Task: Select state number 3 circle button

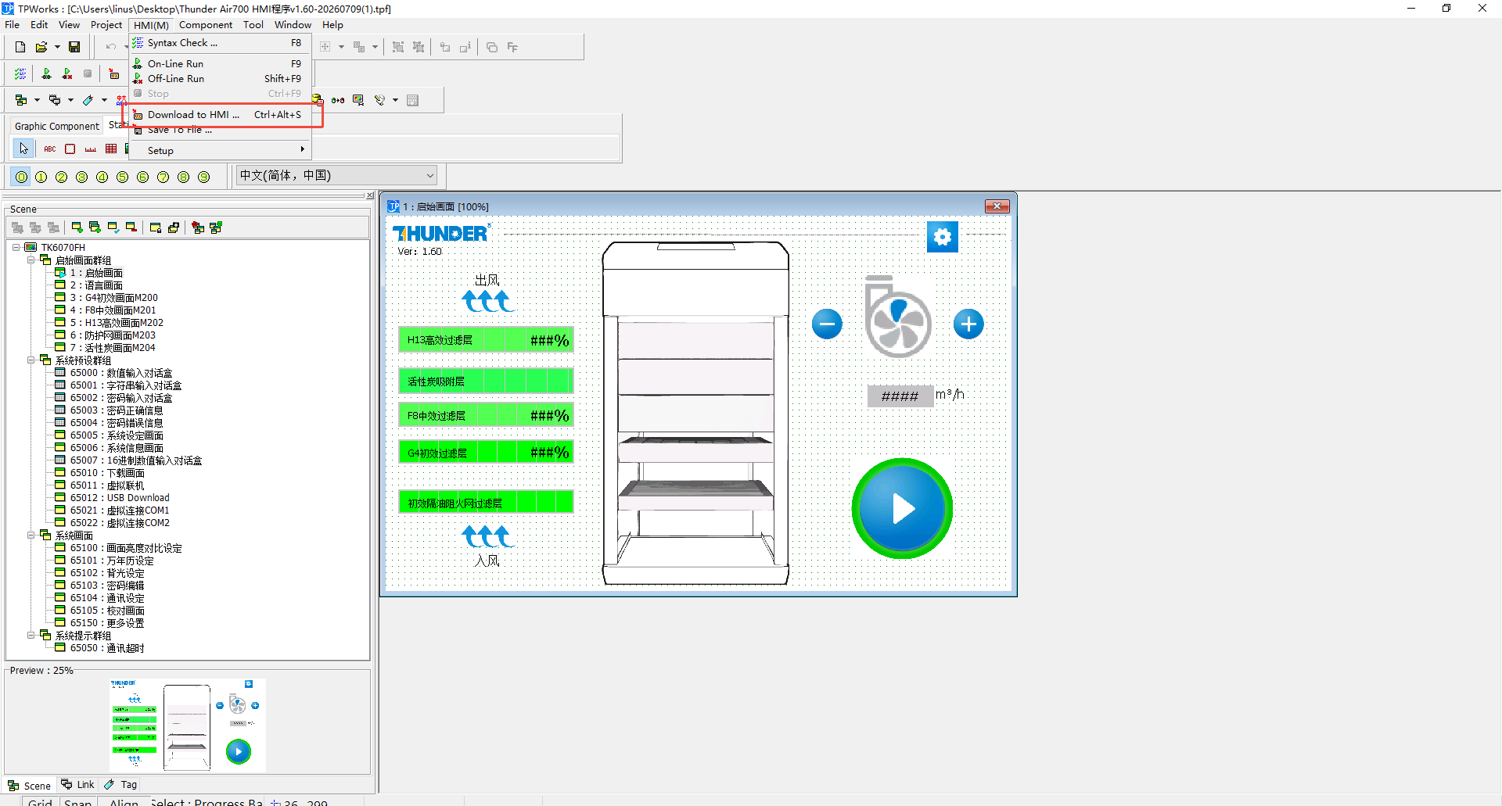Action: [x=82, y=177]
